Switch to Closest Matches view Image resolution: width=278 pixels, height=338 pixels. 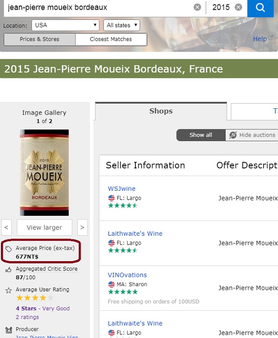point(111,39)
